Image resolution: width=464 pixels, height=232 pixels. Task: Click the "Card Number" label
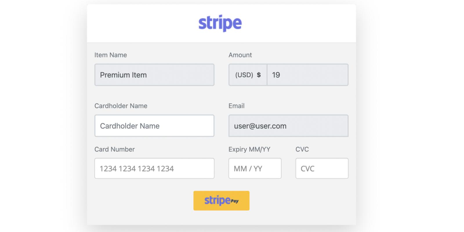click(115, 149)
